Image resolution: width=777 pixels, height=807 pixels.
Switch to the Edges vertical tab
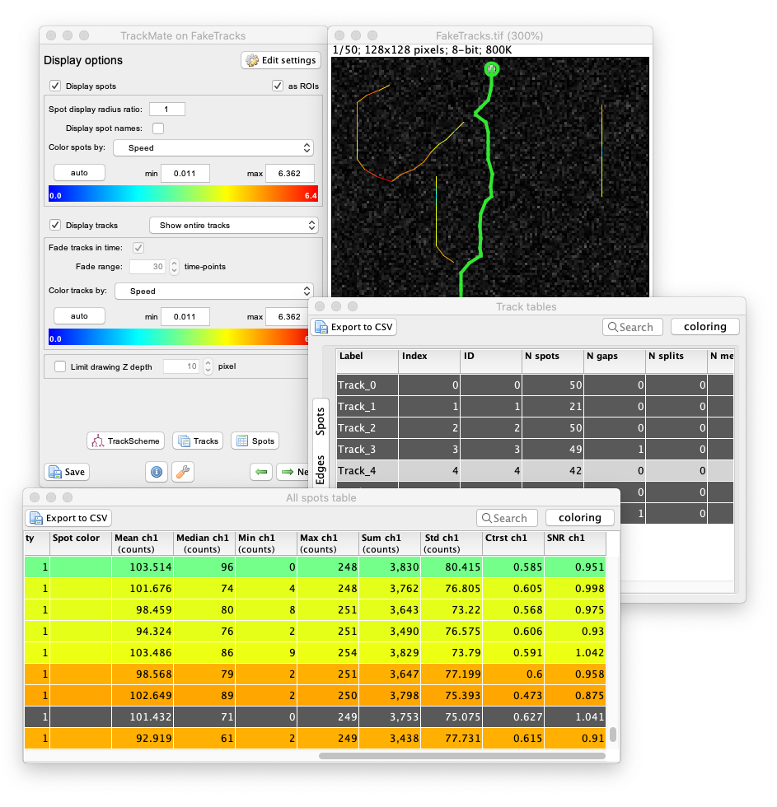(x=321, y=469)
